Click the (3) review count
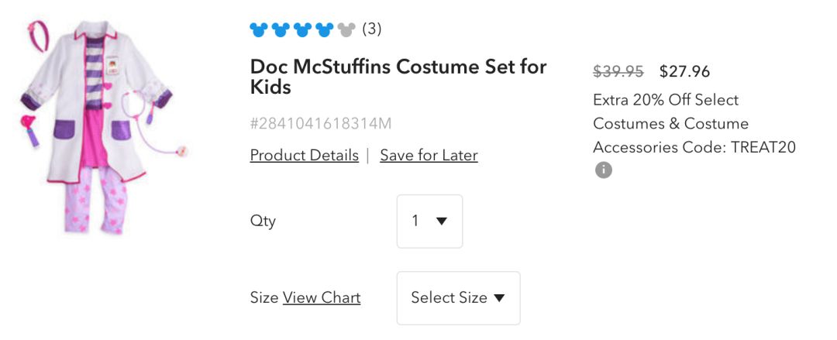The image size is (837, 340). (372, 29)
